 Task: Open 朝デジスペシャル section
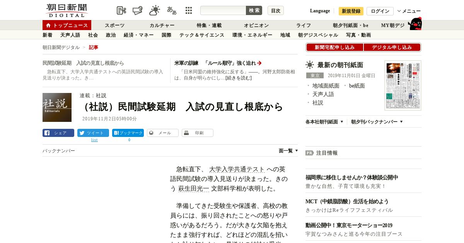click(x=318, y=35)
